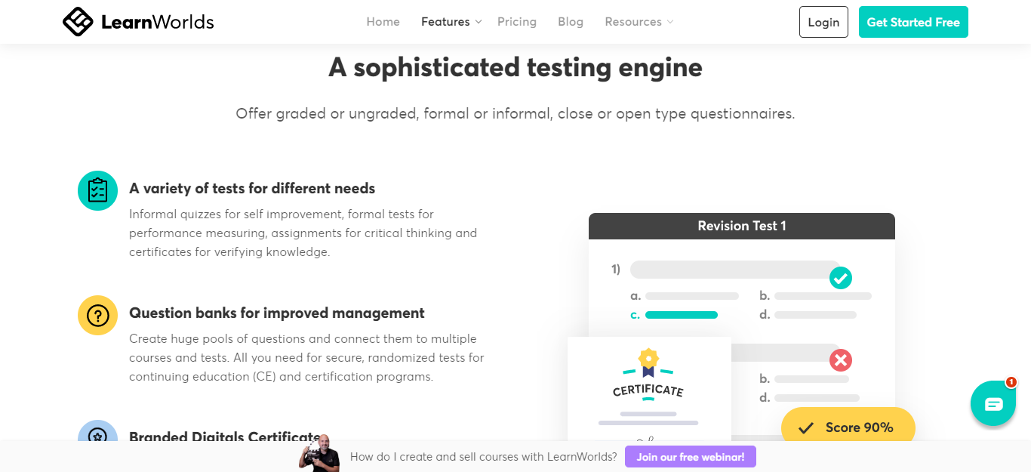Click the LearnWorlds diamond logo icon
This screenshot has height=472, width=1031.
click(78, 22)
